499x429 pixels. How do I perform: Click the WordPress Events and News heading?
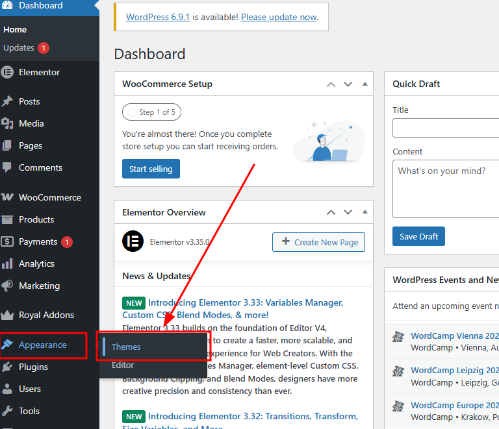(446, 280)
